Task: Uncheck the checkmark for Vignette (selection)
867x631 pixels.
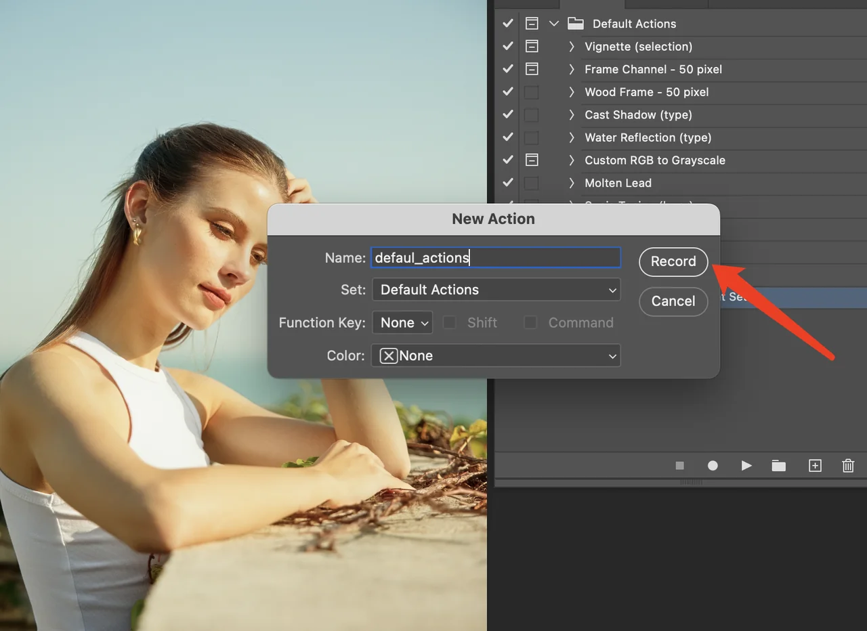Action: (x=508, y=47)
